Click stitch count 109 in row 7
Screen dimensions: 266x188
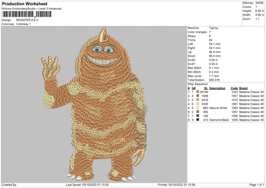(206, 116)
